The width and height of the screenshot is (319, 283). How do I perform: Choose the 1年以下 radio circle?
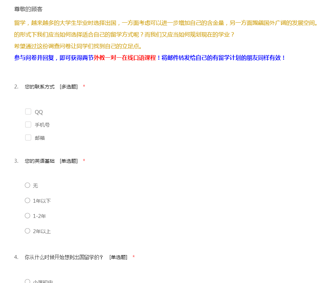click(27, 201)
